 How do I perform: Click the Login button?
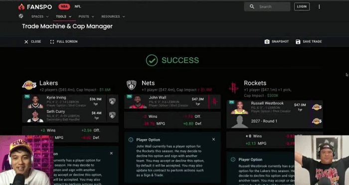[302, 6]
